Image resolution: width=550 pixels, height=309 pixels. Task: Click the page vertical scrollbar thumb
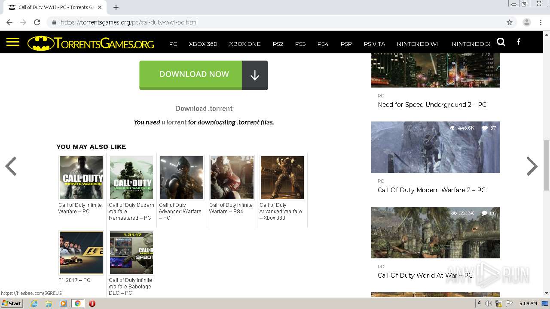coord(547,165)
